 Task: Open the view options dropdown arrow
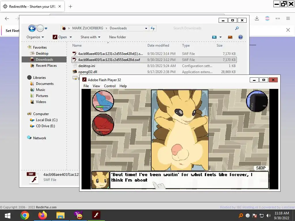pyautogui.click(x=220, y=37)
